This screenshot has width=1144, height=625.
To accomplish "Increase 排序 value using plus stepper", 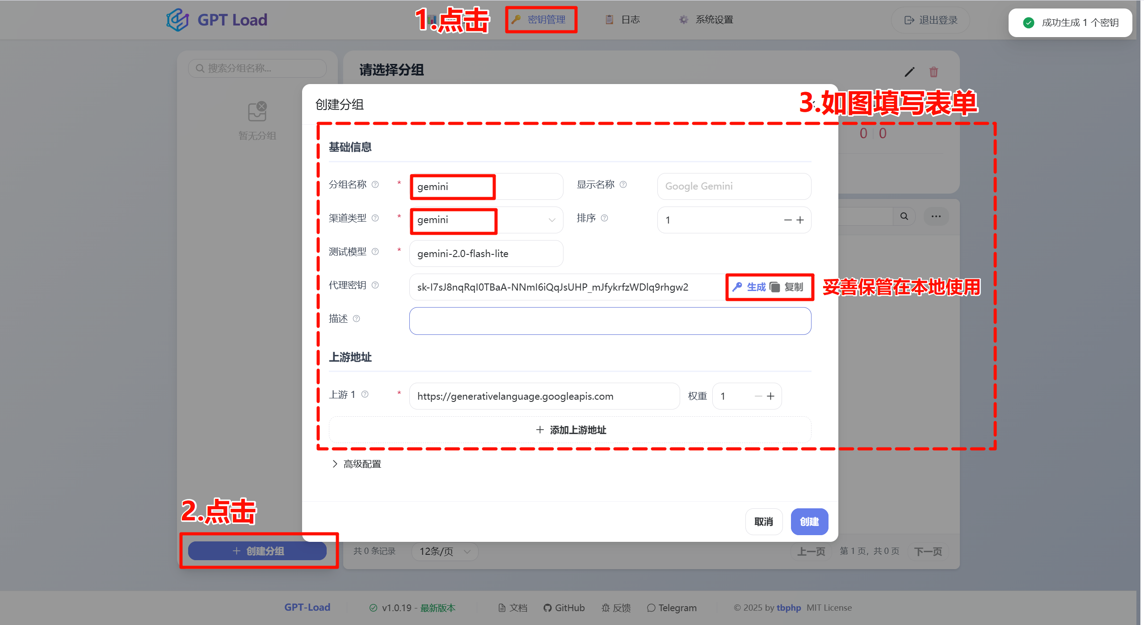I will pyautogui.click(x=799, y=220).
